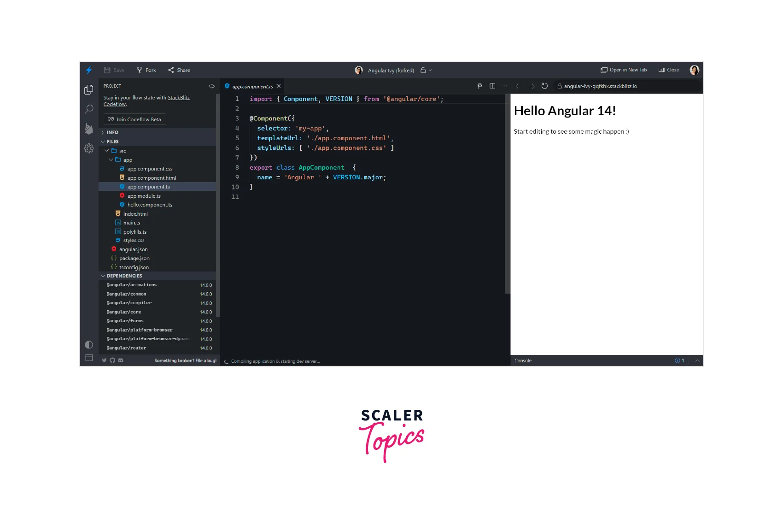Collapse the DEPENDENCIES section
This screenshot has height=508, width=783.
coord(124,276)
